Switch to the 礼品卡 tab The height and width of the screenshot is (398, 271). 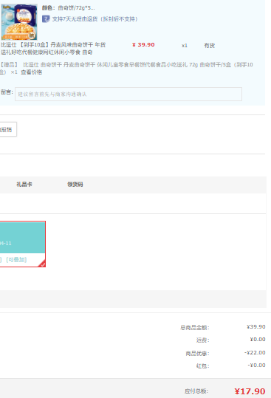click(24, 185)
